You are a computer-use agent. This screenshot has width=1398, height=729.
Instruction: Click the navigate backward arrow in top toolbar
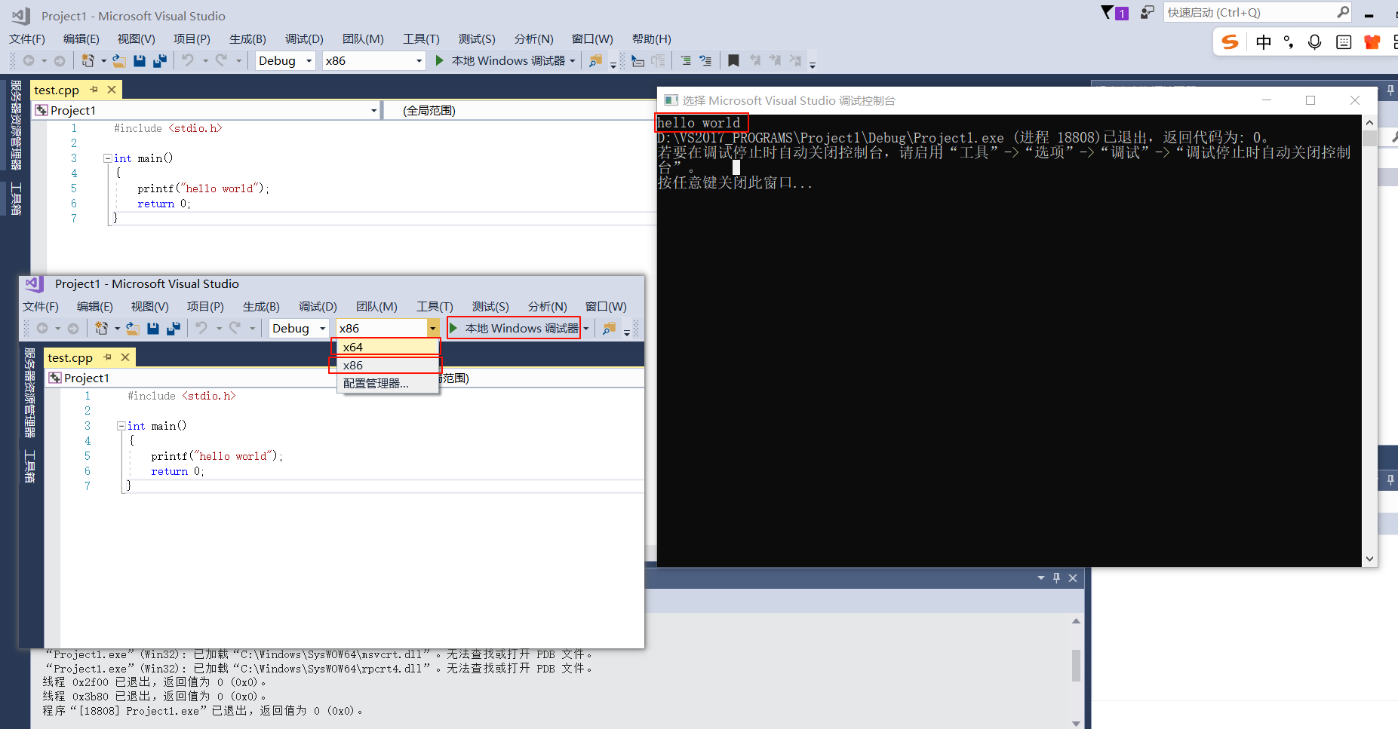(x=29, y=60)
